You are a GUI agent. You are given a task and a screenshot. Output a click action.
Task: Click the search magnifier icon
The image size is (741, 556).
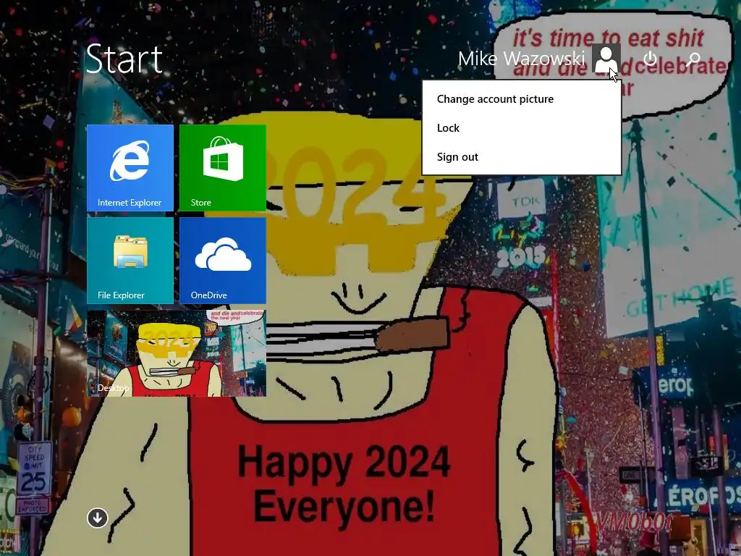pyautogui.click(x=693, y=59)
